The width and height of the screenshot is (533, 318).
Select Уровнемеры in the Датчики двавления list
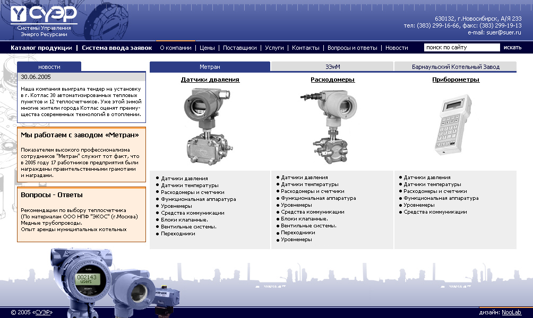176,206
